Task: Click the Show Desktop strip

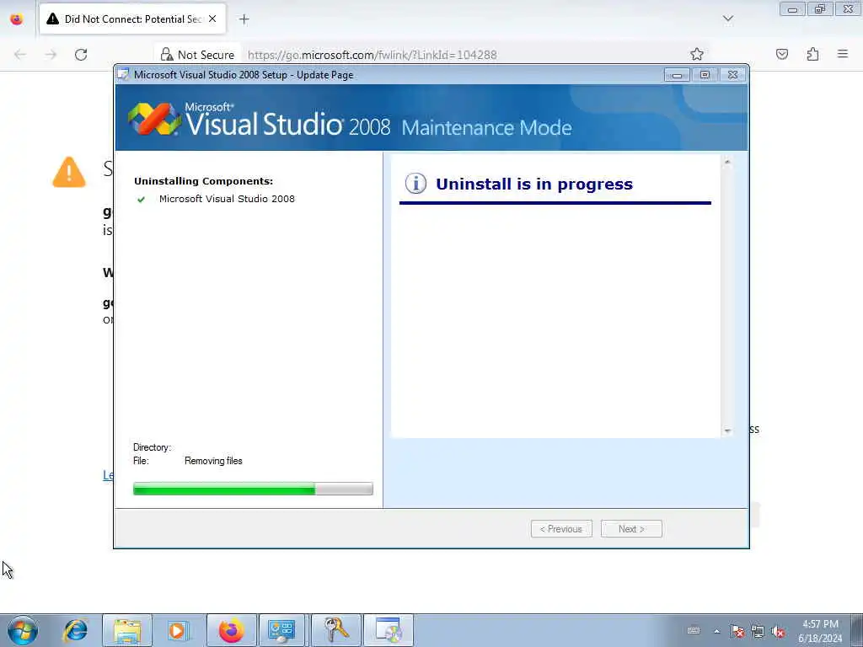Action: coord(857,630)
